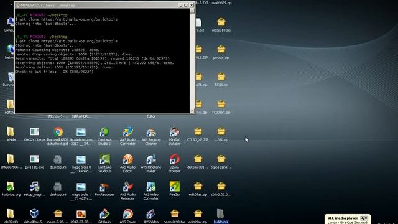
Task: Click terminal scrollbar down arrow
Action: tap(192, 111)
